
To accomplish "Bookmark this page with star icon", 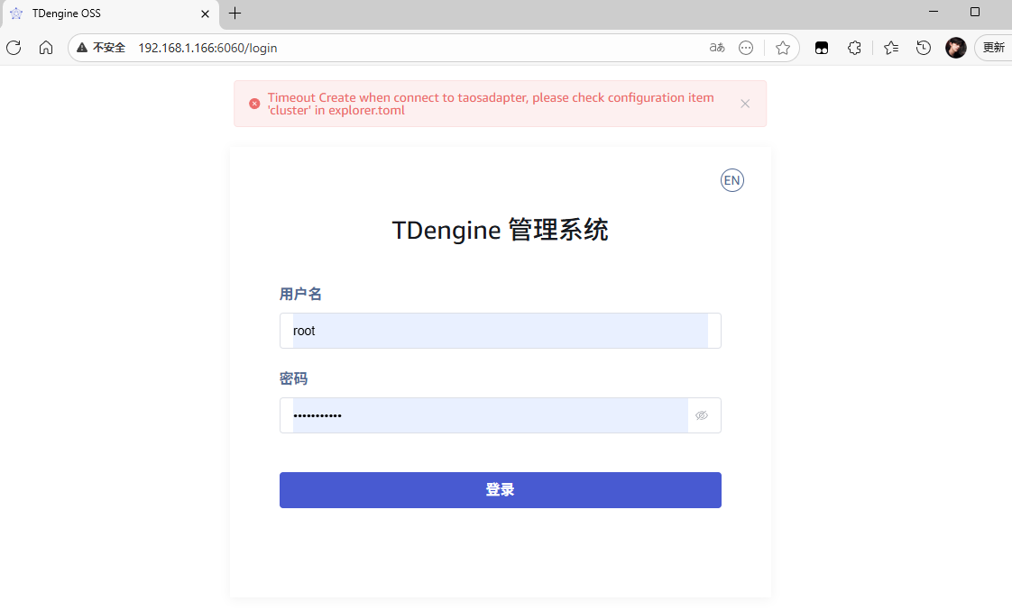I will [x=782, y=48].
